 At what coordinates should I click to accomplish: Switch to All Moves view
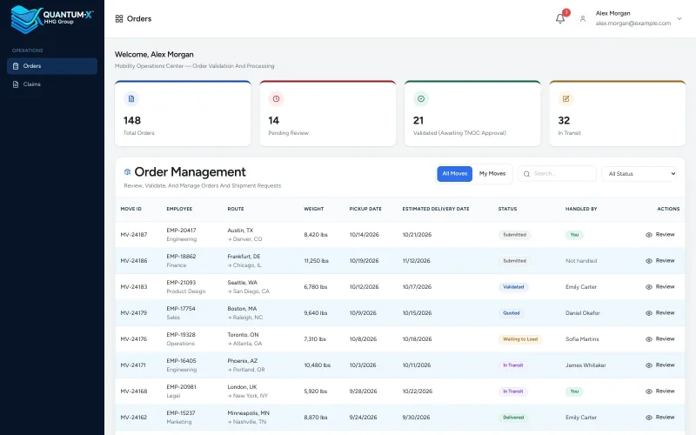[454, 173]
